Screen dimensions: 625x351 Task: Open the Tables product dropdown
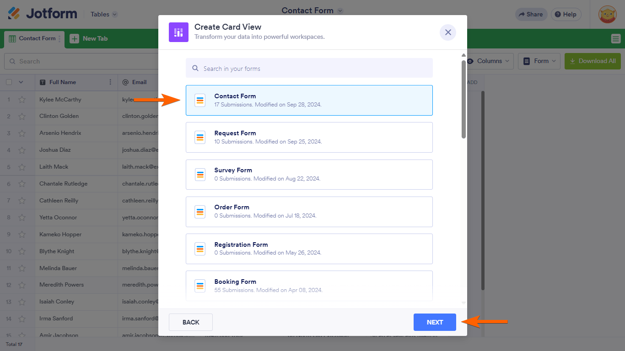(x=104, y=14)
